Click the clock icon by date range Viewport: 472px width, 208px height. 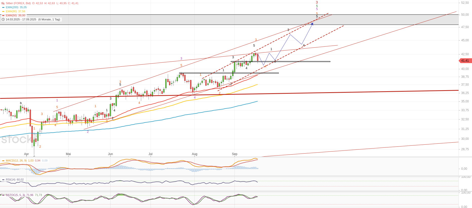click(3, 20)
